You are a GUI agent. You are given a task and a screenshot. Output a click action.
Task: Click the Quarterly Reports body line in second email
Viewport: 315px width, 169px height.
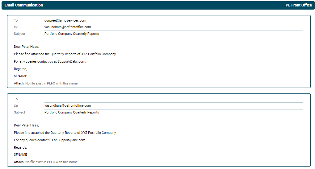tap(65, 133)
